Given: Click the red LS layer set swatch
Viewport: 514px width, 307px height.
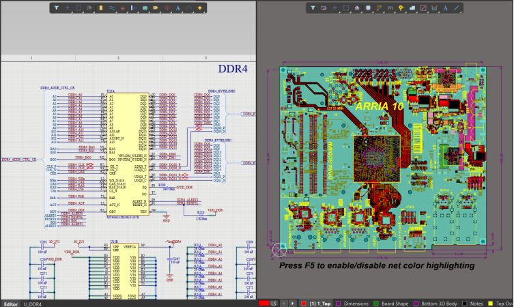Looking at the screenshot, I should (x=263, y=303).
